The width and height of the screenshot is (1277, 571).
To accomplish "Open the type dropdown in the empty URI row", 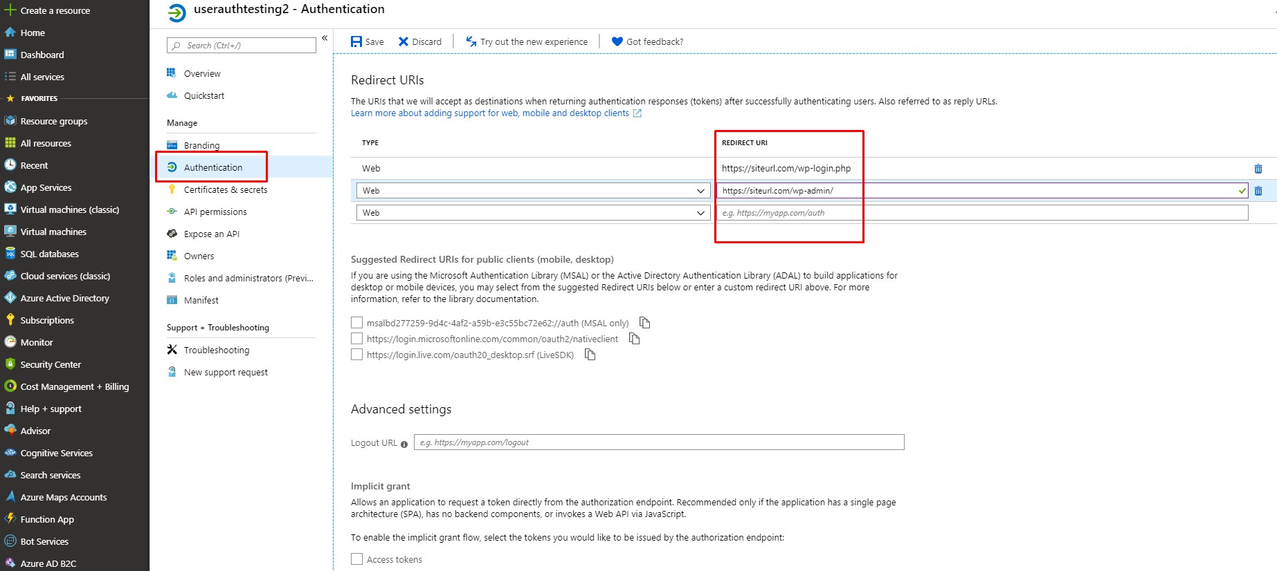I will pyautogui.click(x=533, y=213).
